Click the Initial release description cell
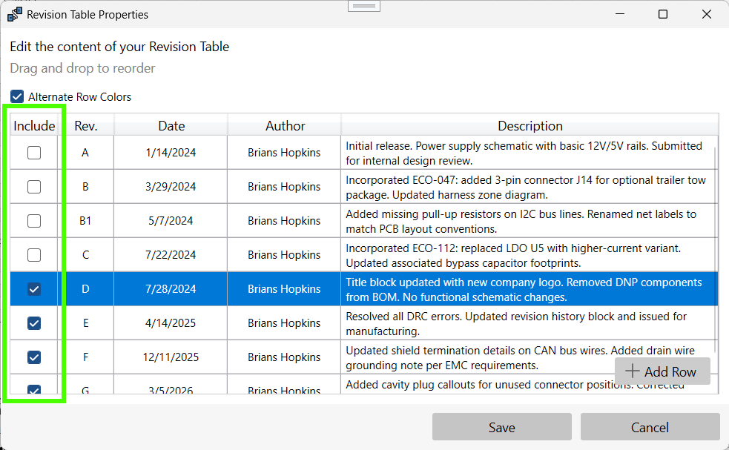This screenshot has height=450, width=729. [528, 153]
